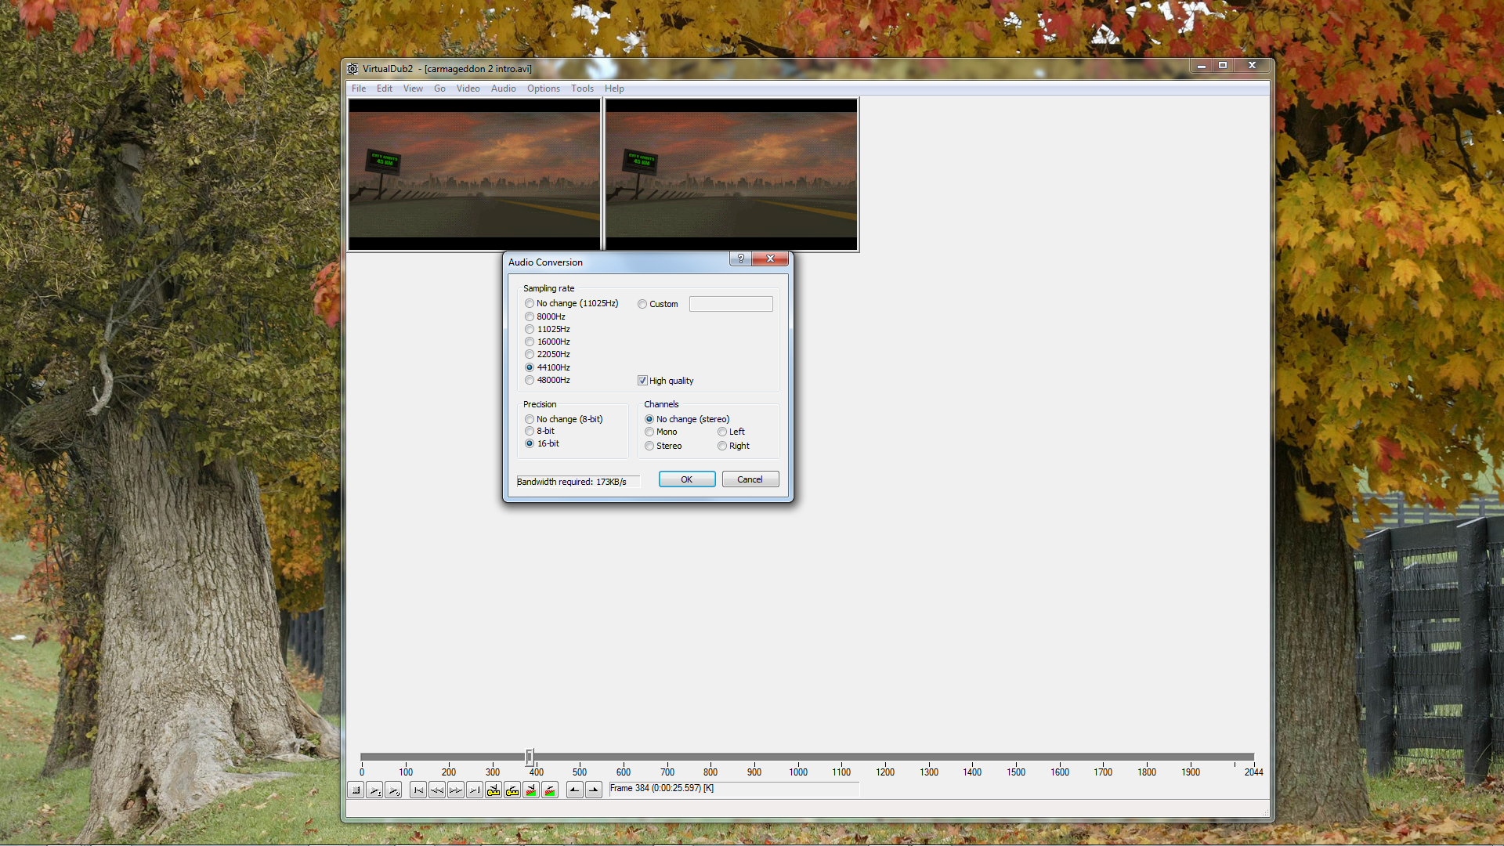Open the Audio menu
The width and height of the screenshot is (1504, 846).
click(x=503, y=88)
